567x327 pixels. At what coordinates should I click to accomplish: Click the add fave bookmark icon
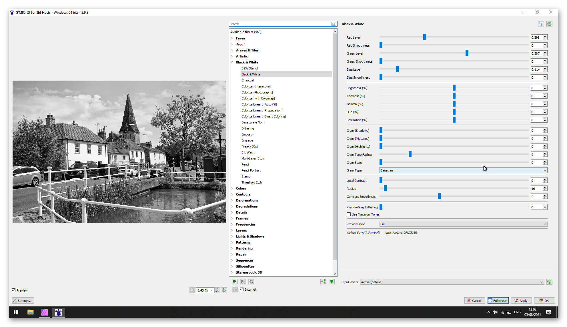(x=235, y=282)
